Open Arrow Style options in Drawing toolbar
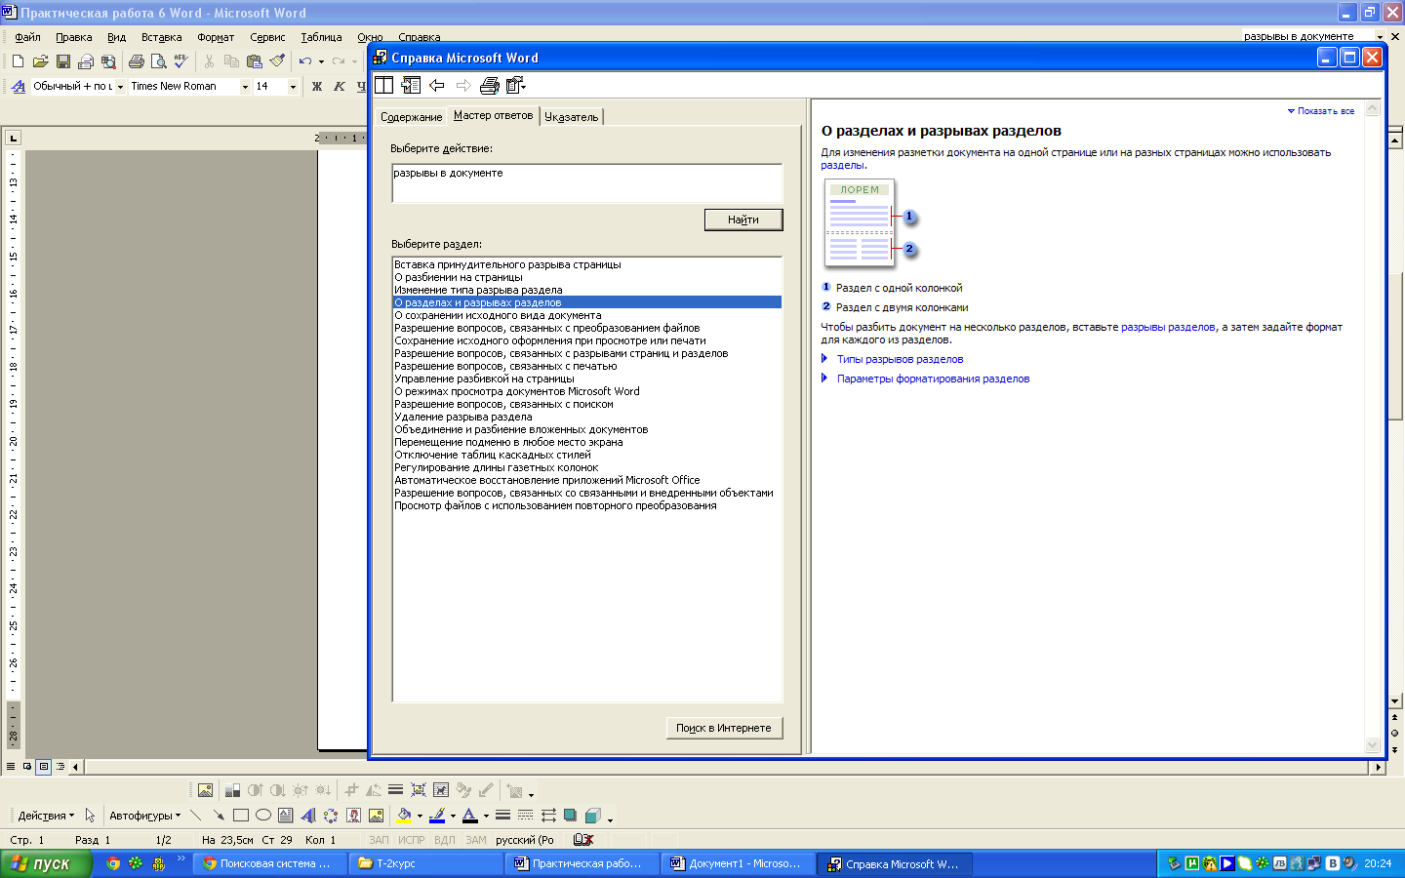1405x878 pixels. coord(548,816)
